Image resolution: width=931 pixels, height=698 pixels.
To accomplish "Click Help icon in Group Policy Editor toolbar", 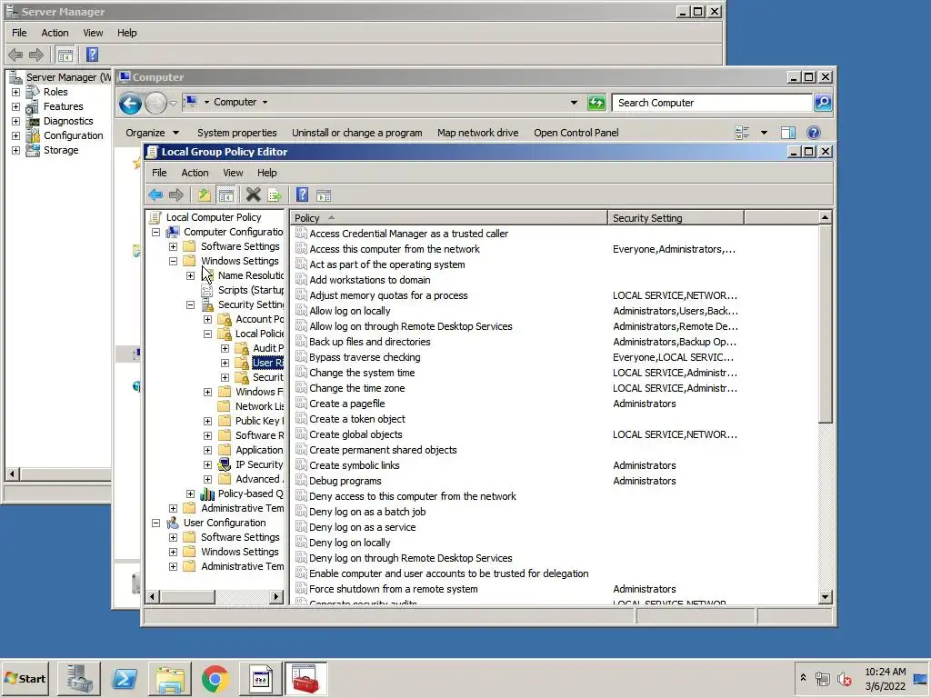I will pos(302,194).
